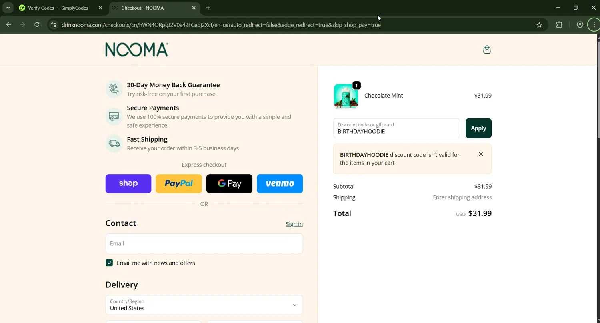This screenshot has height=323, width=600.
Task: Click the Sign in link
Action: click(294, 224)
